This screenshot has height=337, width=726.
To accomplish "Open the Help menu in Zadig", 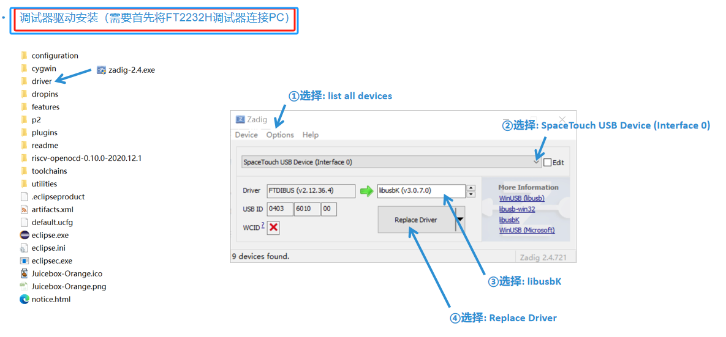I will [x=311, y=135].
